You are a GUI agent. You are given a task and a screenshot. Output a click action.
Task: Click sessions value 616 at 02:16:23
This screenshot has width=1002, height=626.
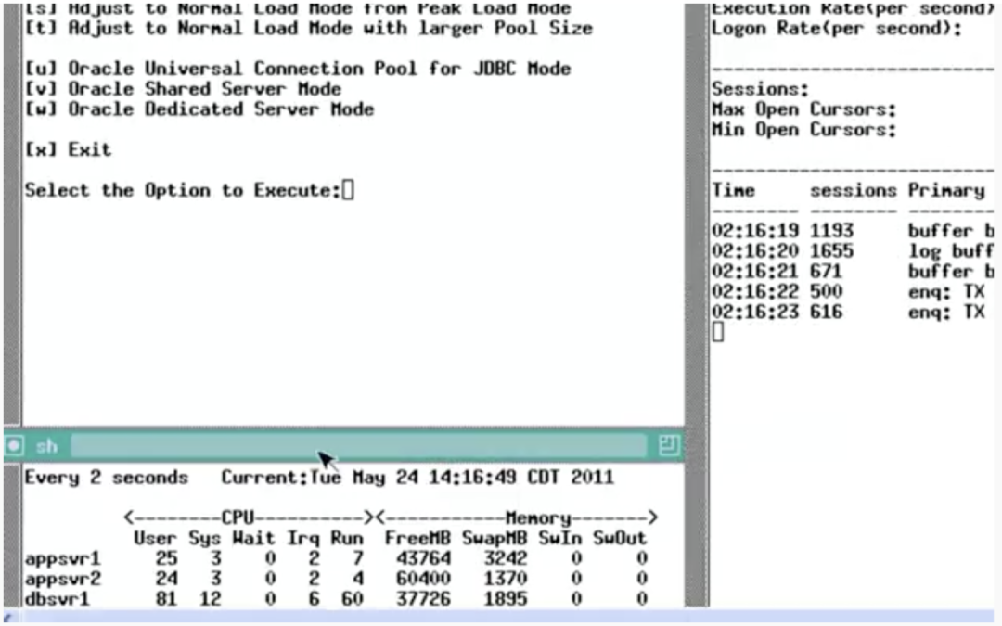click(x=827, y=313)
